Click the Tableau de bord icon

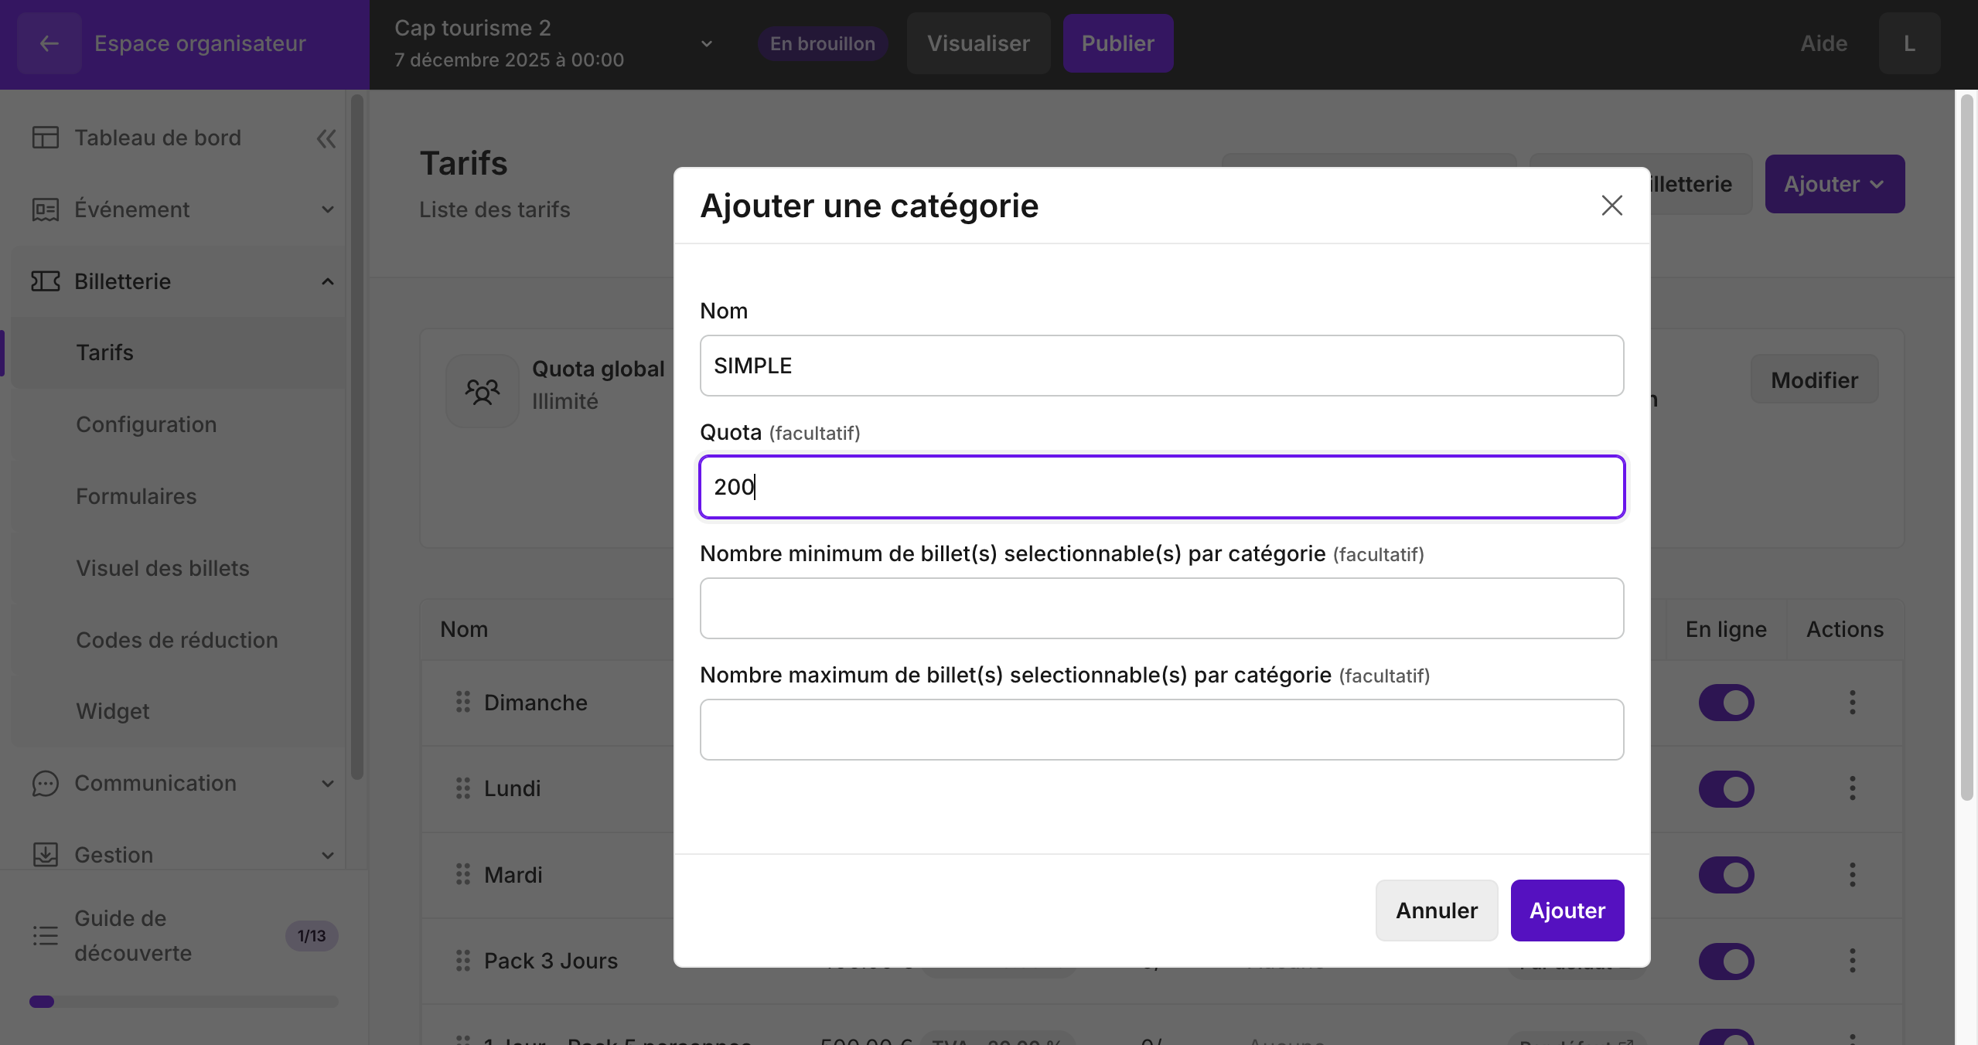pyautogui.click(x=46, y=138)
